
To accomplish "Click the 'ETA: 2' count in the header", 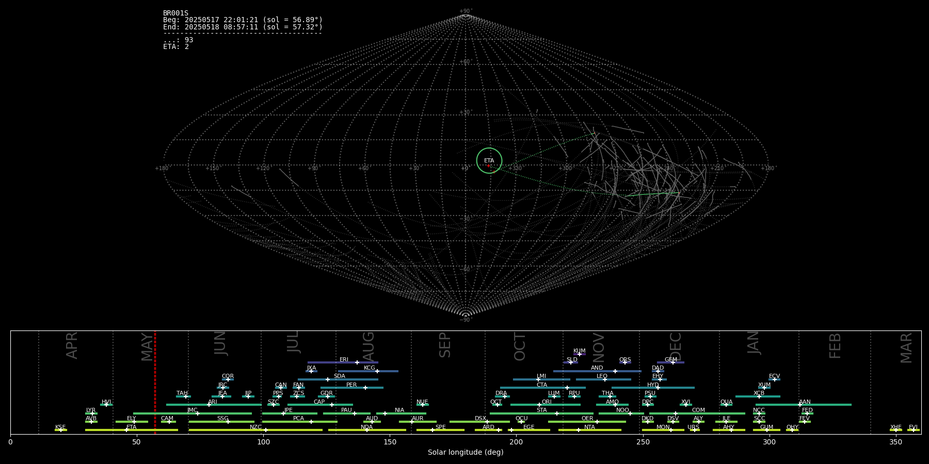I will [x=176, y=47].
